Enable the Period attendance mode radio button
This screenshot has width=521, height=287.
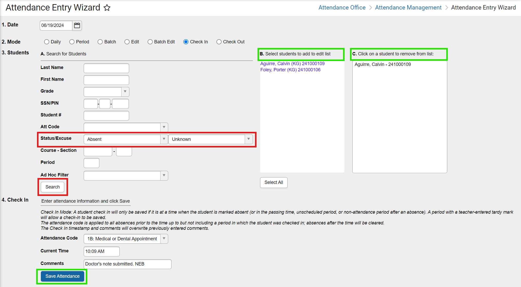(x=72, y=42)
